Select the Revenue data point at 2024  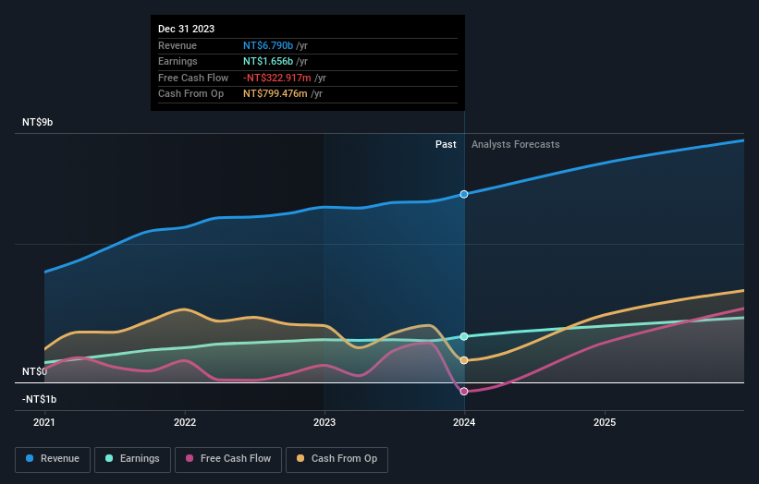tap(464, 194)
